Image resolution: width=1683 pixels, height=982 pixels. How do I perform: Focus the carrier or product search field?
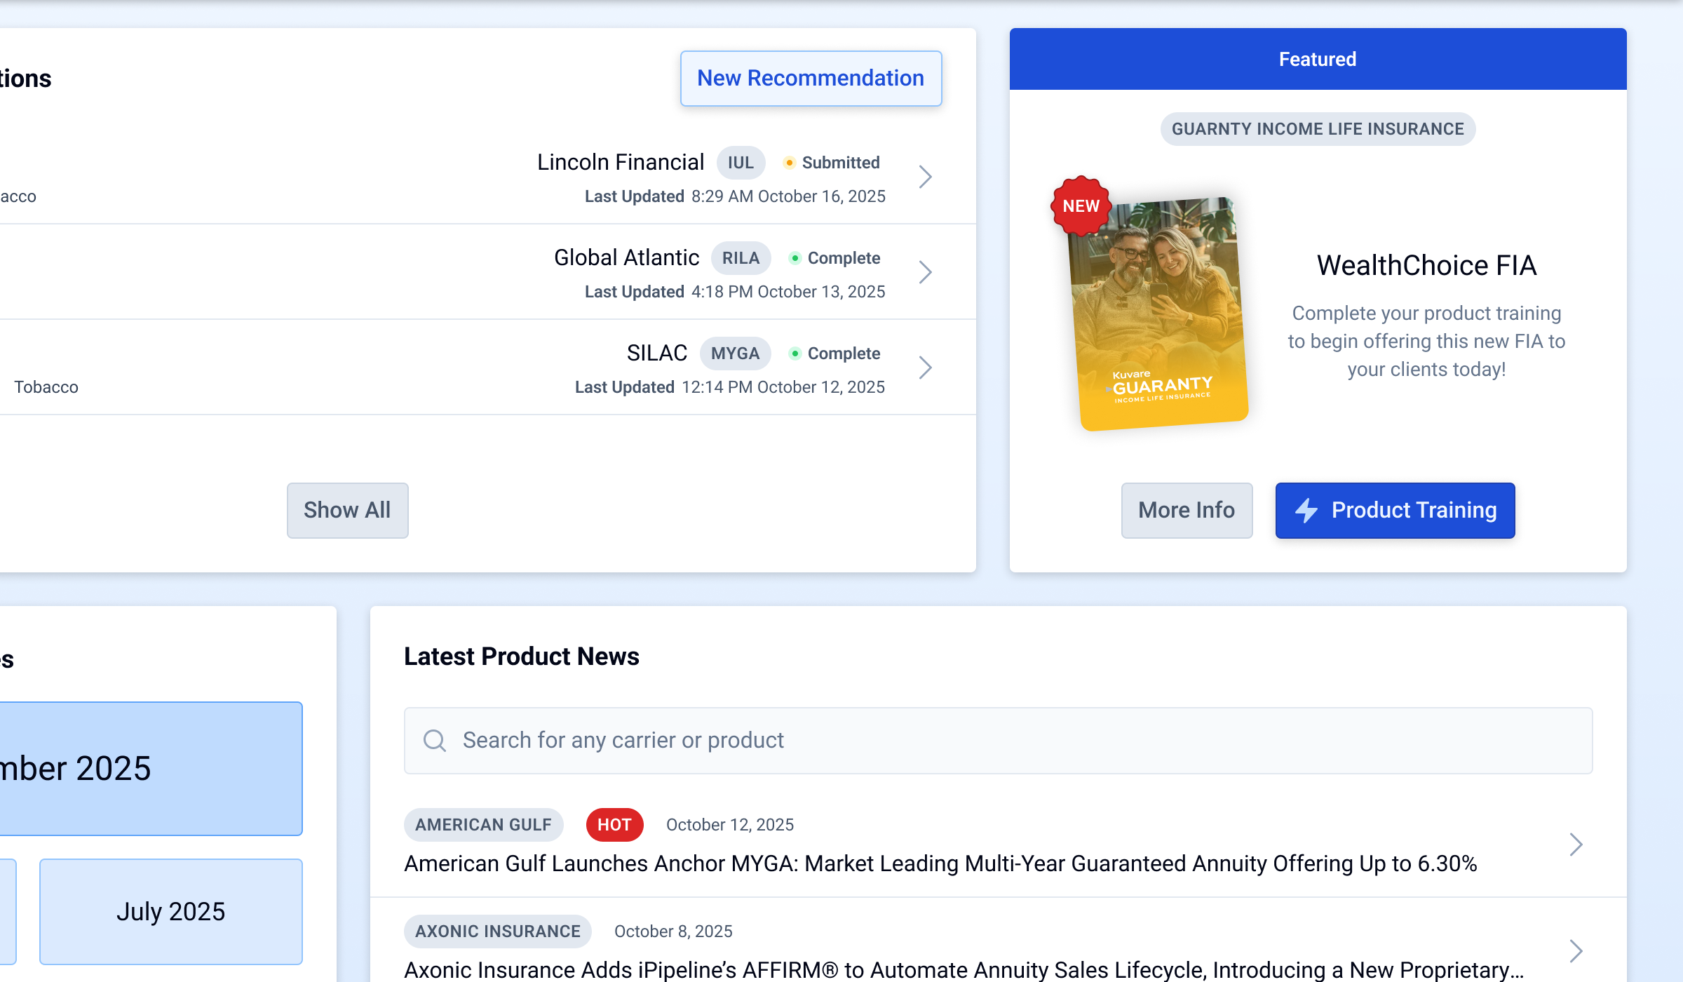[x=999, y=741]
